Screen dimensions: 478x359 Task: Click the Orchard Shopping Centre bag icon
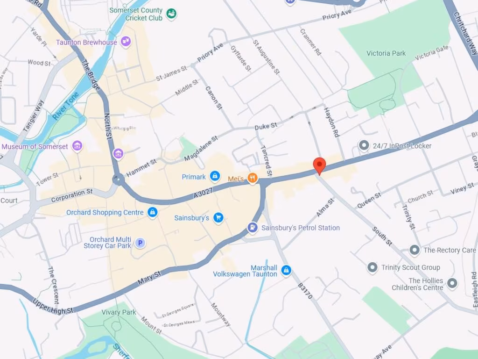tap(153, 212)
